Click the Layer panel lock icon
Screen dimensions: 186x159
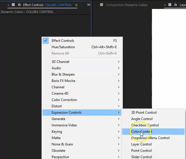(x=175, y=5)
